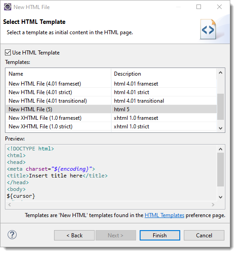Select New XHTML File (1.0 frameset) template
Screen dimensions: 237x254
111,118
